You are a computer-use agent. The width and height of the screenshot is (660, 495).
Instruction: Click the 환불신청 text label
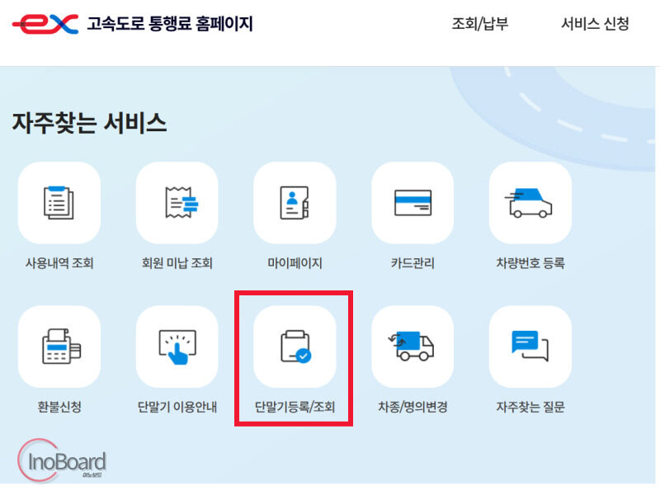[x=59, y=407]
